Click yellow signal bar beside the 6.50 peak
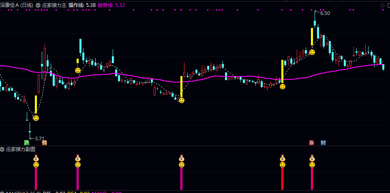Viewport: 390px width, 193px height. [312, 36]
